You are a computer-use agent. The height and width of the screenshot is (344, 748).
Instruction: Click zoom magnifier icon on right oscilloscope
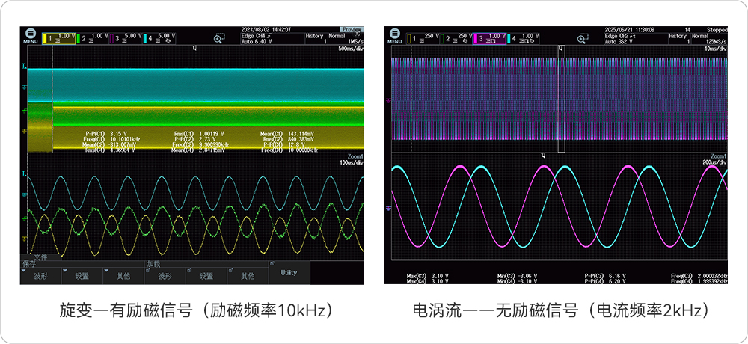[x=583, y=37]
